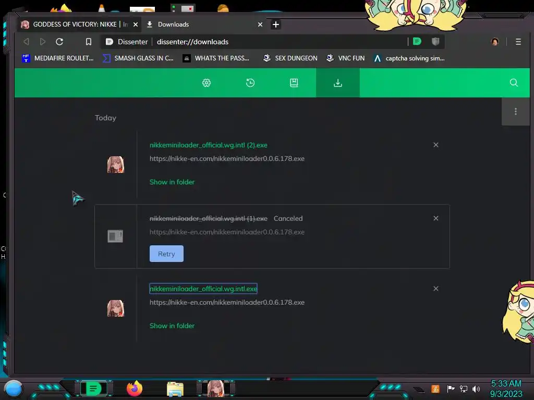
Task: Click the clock showing 5:33 AM
Action: point(506,389)
